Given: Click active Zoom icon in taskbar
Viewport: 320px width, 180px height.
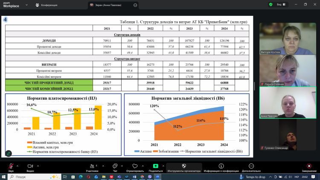Looking at the screenshot, I should pos(157,177).
